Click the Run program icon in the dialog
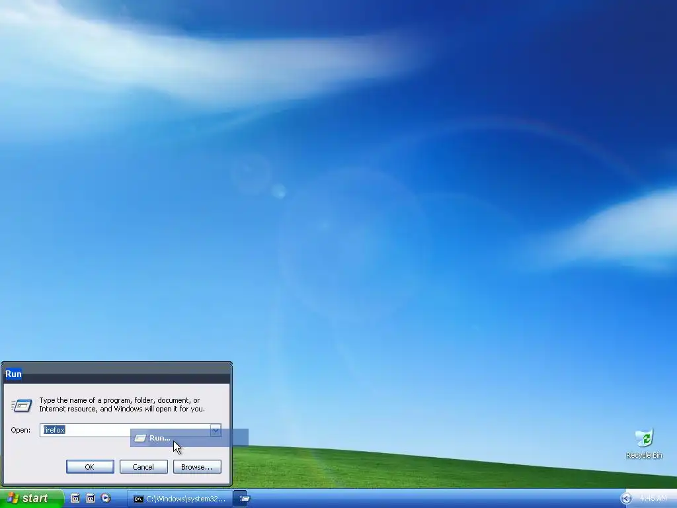The image size is (677, 508). (x=22, y=405)
